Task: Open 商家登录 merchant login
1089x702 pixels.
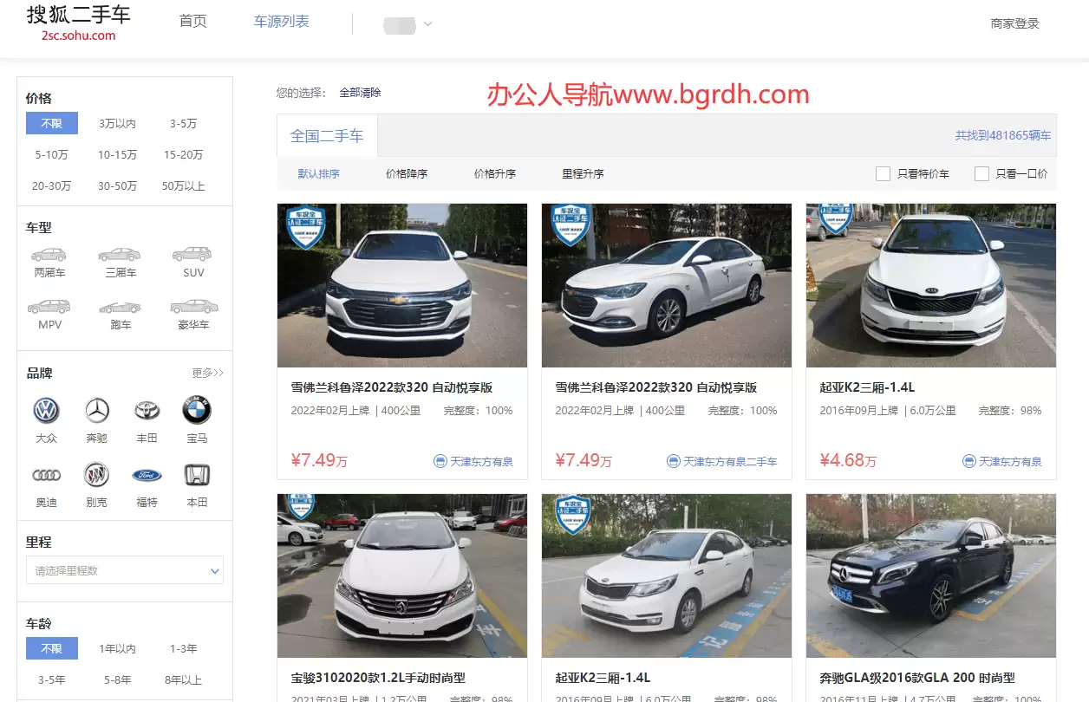Action: [1013, 23]
